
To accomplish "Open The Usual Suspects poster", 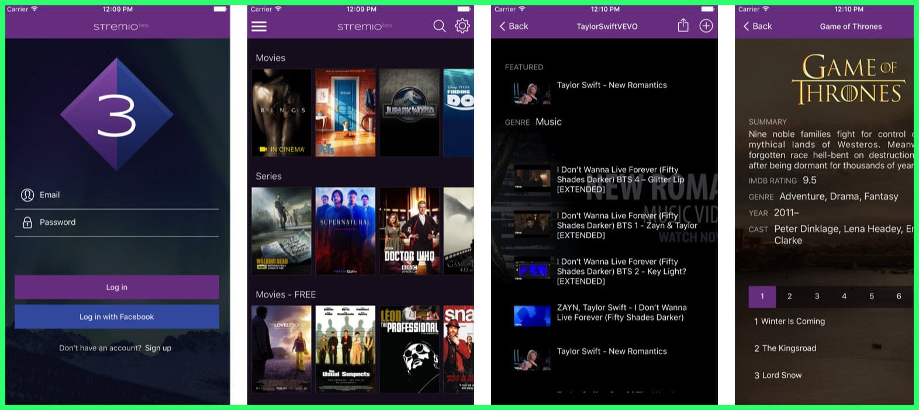I will (346, 349).
